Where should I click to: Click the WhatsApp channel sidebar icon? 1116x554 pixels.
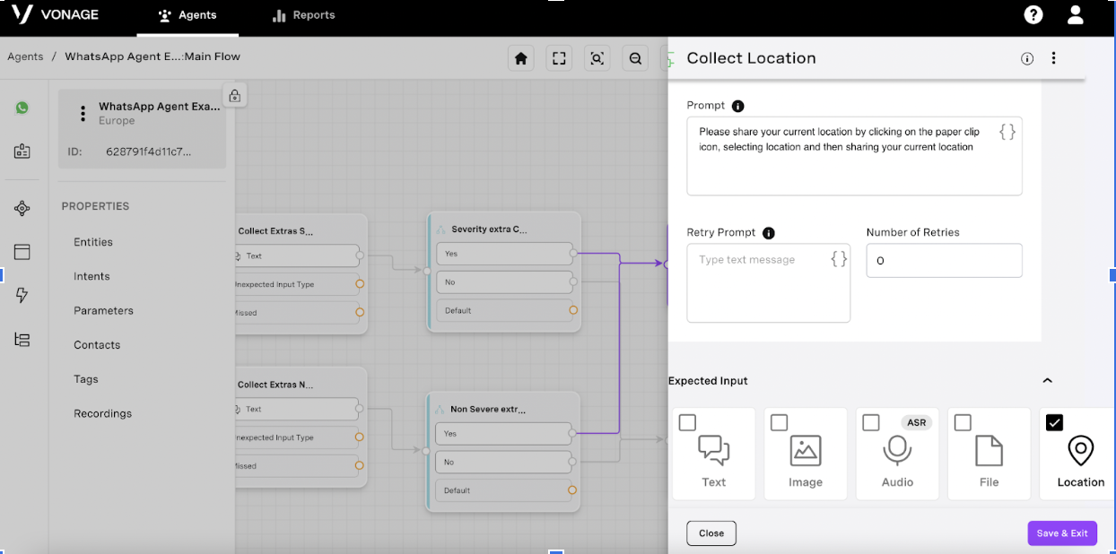[x=22, y=108]
